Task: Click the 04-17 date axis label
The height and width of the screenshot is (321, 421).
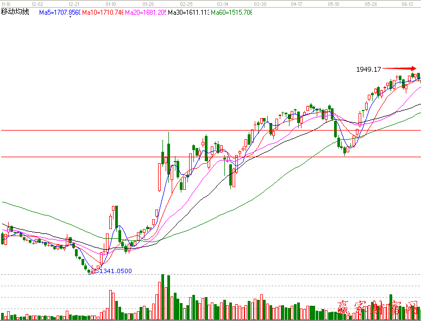Action: (x=297, y=3)
